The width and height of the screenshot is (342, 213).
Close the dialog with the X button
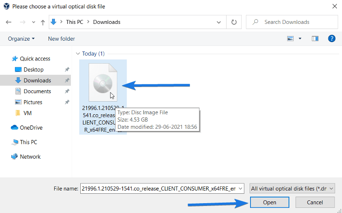point(334,6)
